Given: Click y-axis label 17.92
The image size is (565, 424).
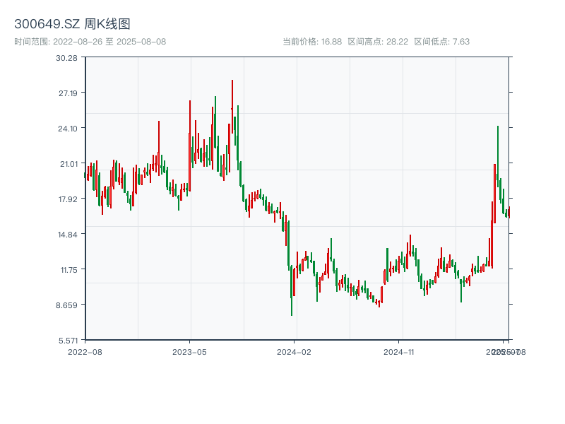Looking at the screenshot, I should 68,199.
